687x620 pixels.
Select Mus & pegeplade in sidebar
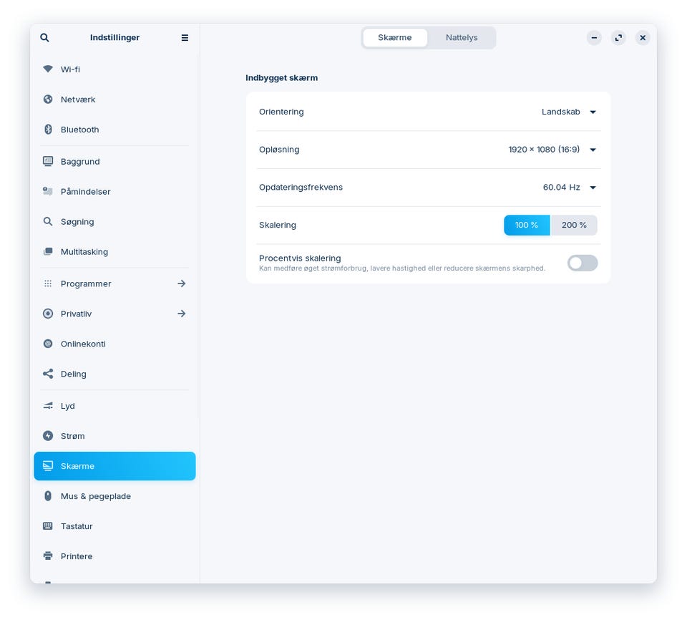114,496
